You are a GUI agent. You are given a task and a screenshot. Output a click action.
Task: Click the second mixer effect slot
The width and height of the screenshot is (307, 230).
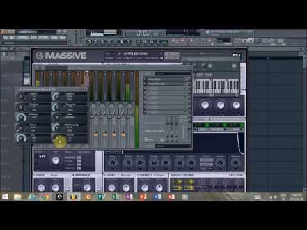coord(165,84)
